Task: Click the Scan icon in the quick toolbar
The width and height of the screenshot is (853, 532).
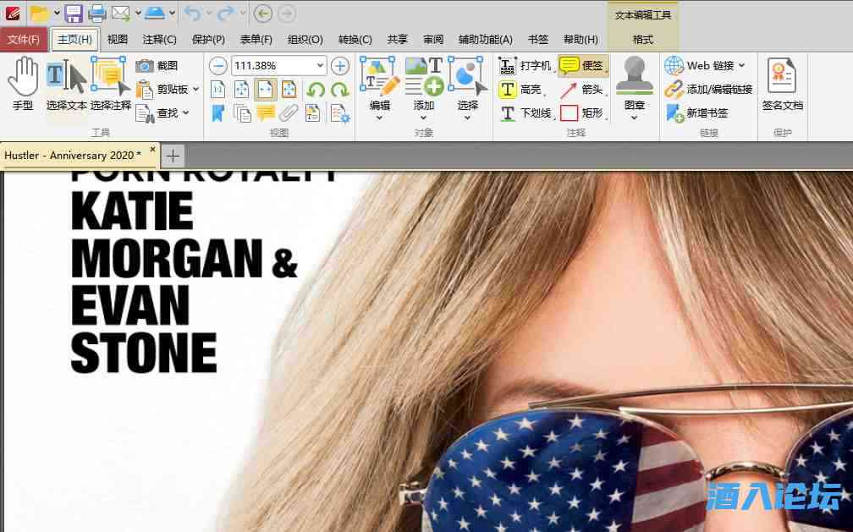Action: point(155,13)
